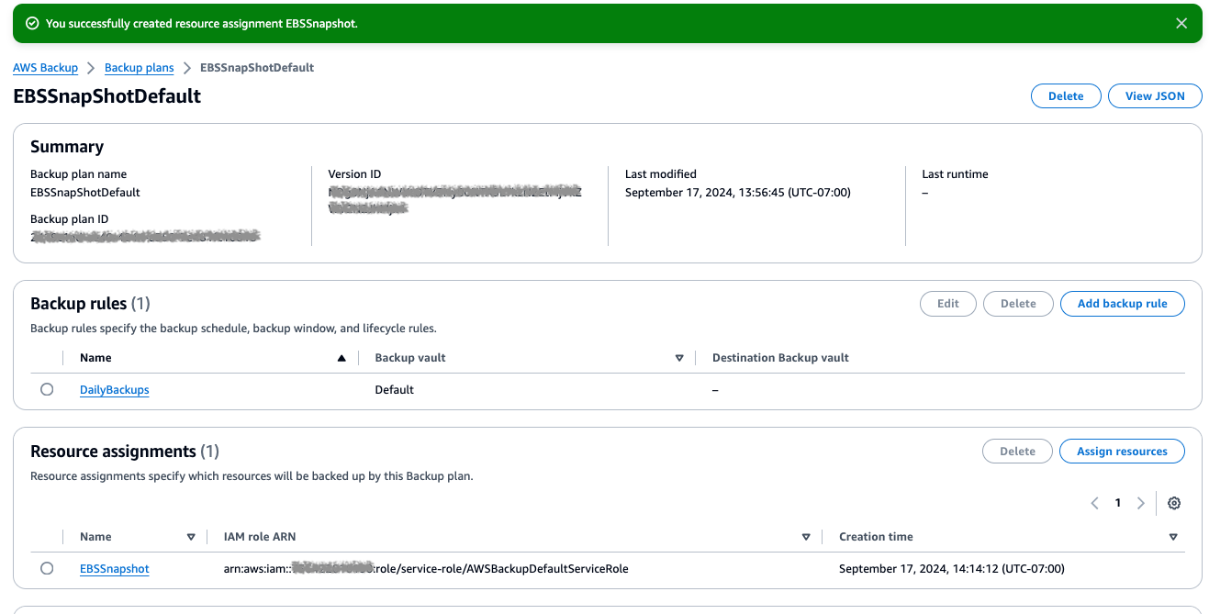Viewport: 1209px width, 614px height.
Task: Click Assign resources
Action: point(1122,451)
